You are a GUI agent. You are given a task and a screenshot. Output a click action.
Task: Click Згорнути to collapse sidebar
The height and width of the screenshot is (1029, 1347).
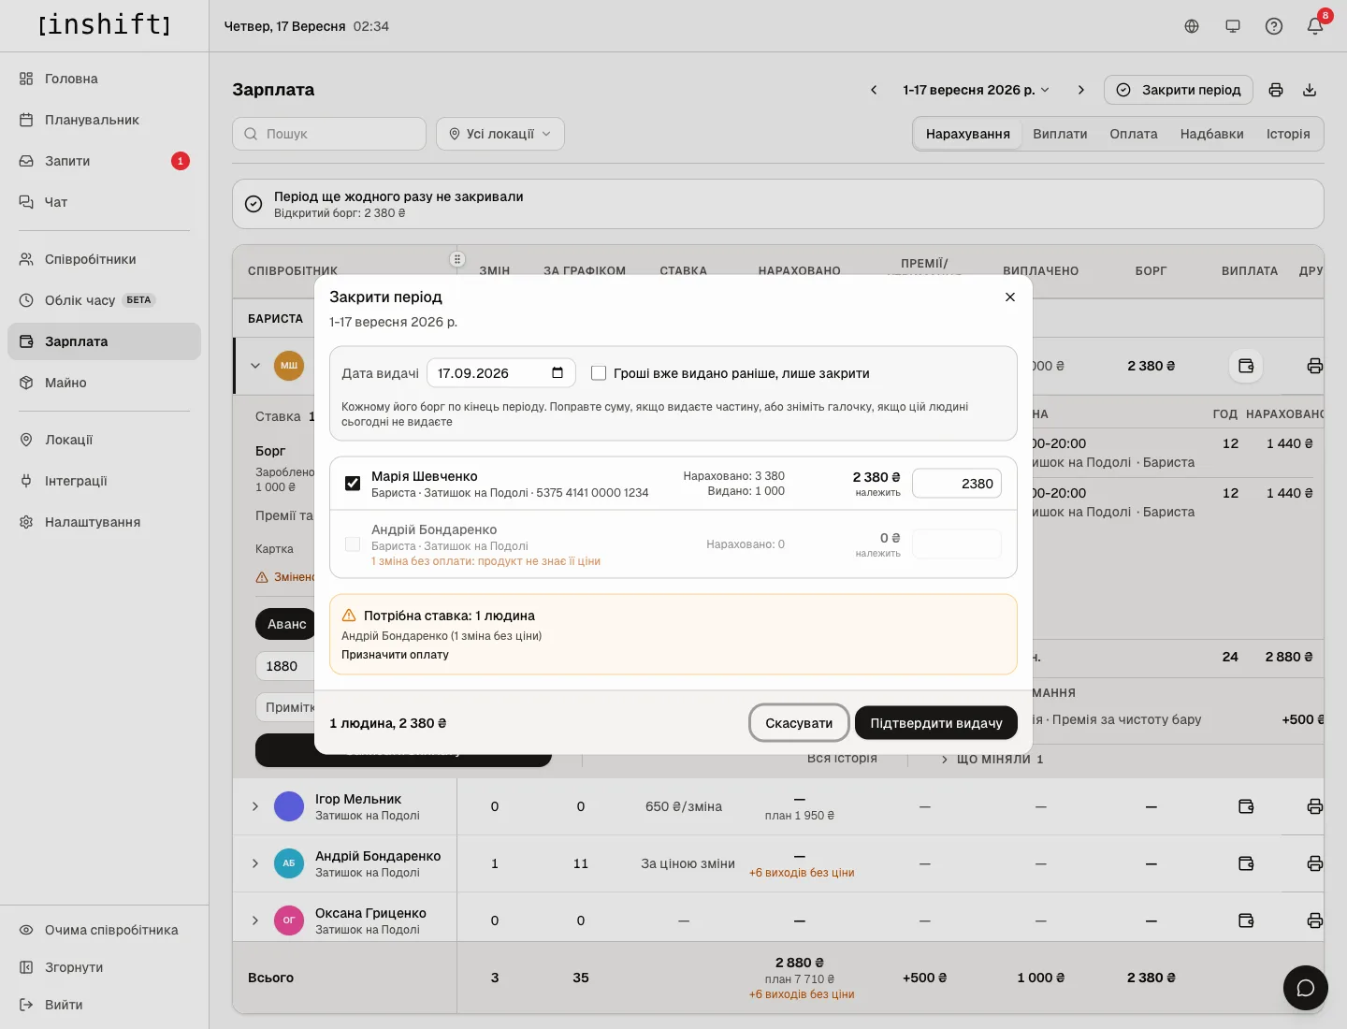[104, 967]
